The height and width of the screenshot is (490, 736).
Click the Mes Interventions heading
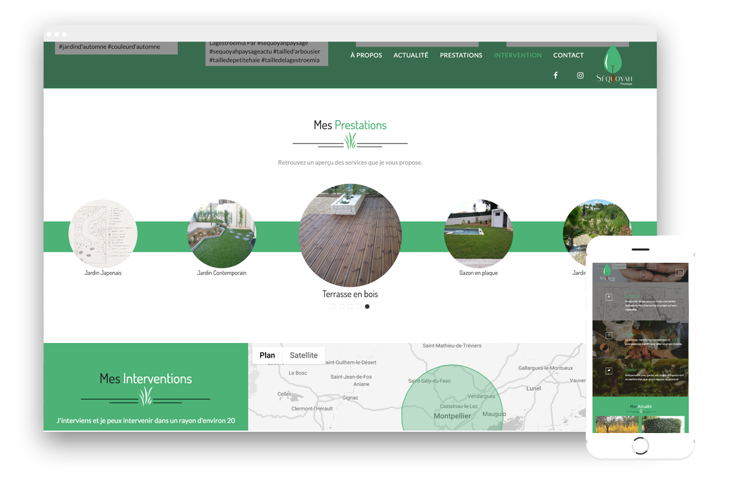coord(146,379)
